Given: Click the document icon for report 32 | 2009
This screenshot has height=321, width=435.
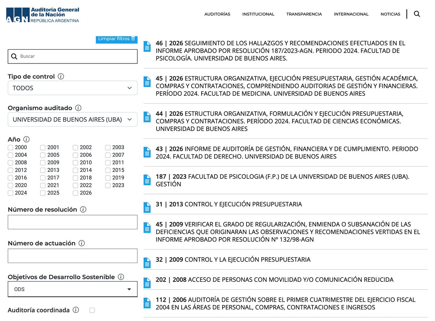Looking at the screenshot, I should click(x=147, y=263).
